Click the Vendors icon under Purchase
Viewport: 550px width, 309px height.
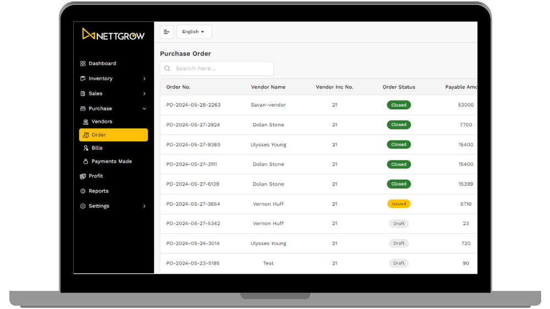86,122
